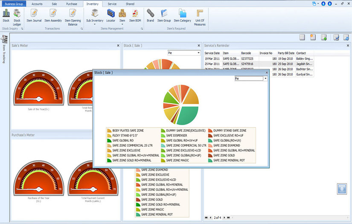Switch to the Sale tab
Viewport: 352px width, 224px height.
pos(54,4)
